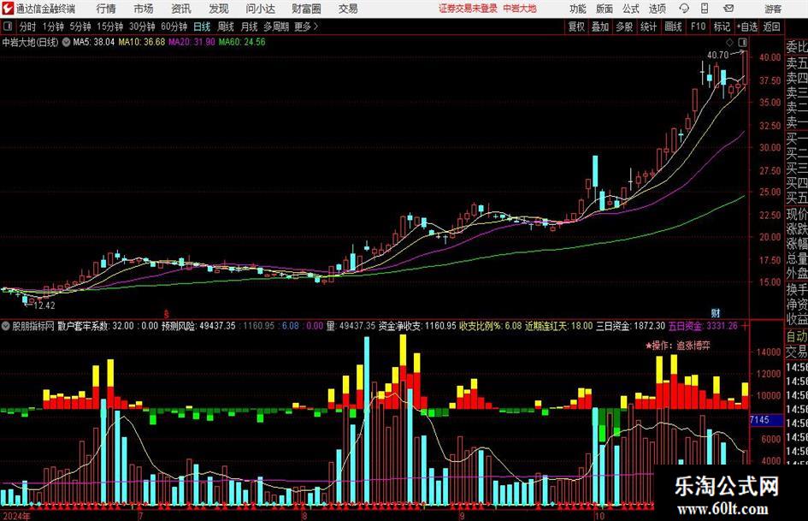Open the 财富圈 menu
This screenshot has width=808, height=521.
tap(306, 9)
